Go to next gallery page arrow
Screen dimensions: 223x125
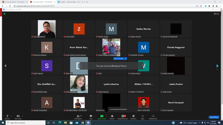pos(217,66)
